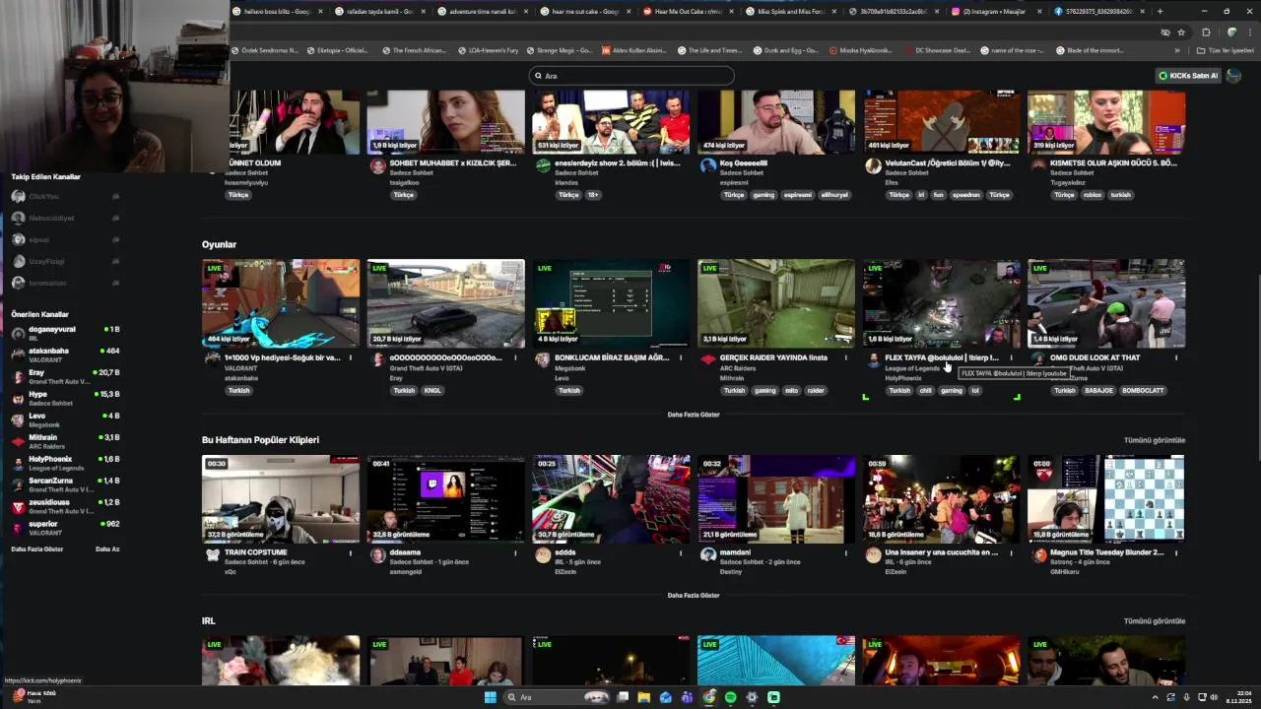Click avatar beside Magnus Title Tuesday Blunder clip

click(1037, 555)
